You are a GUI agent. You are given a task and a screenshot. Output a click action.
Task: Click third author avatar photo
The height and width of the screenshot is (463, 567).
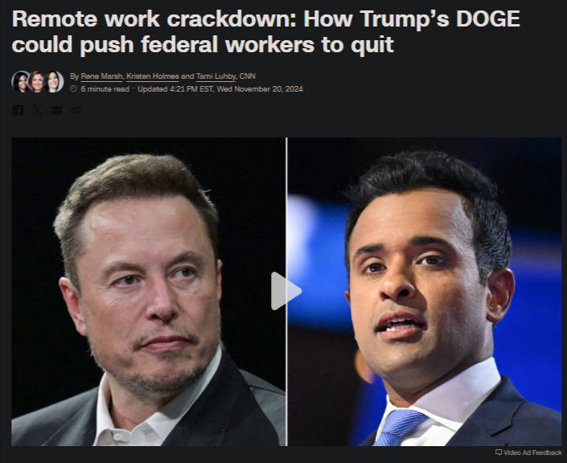(54, 82)
